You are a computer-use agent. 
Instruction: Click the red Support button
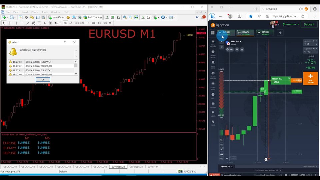coord(214,175)
